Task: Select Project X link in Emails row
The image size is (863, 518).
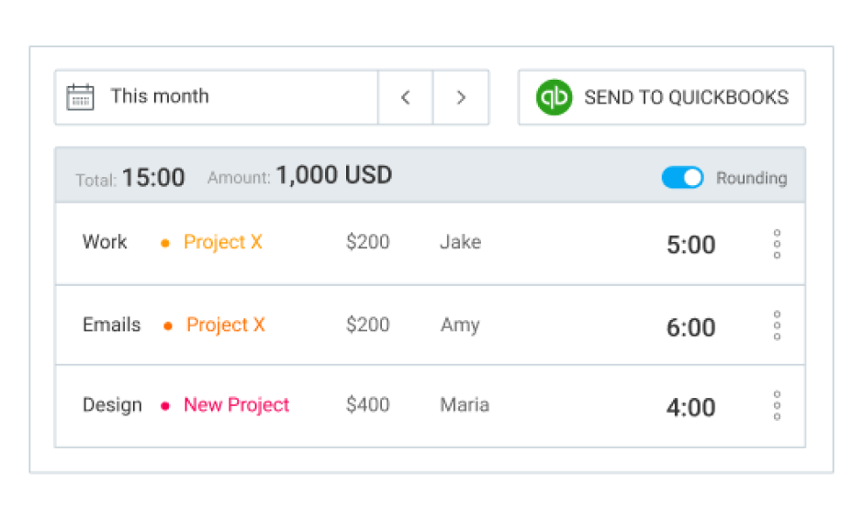Action: pyautogui.click(x=226, y=325)
